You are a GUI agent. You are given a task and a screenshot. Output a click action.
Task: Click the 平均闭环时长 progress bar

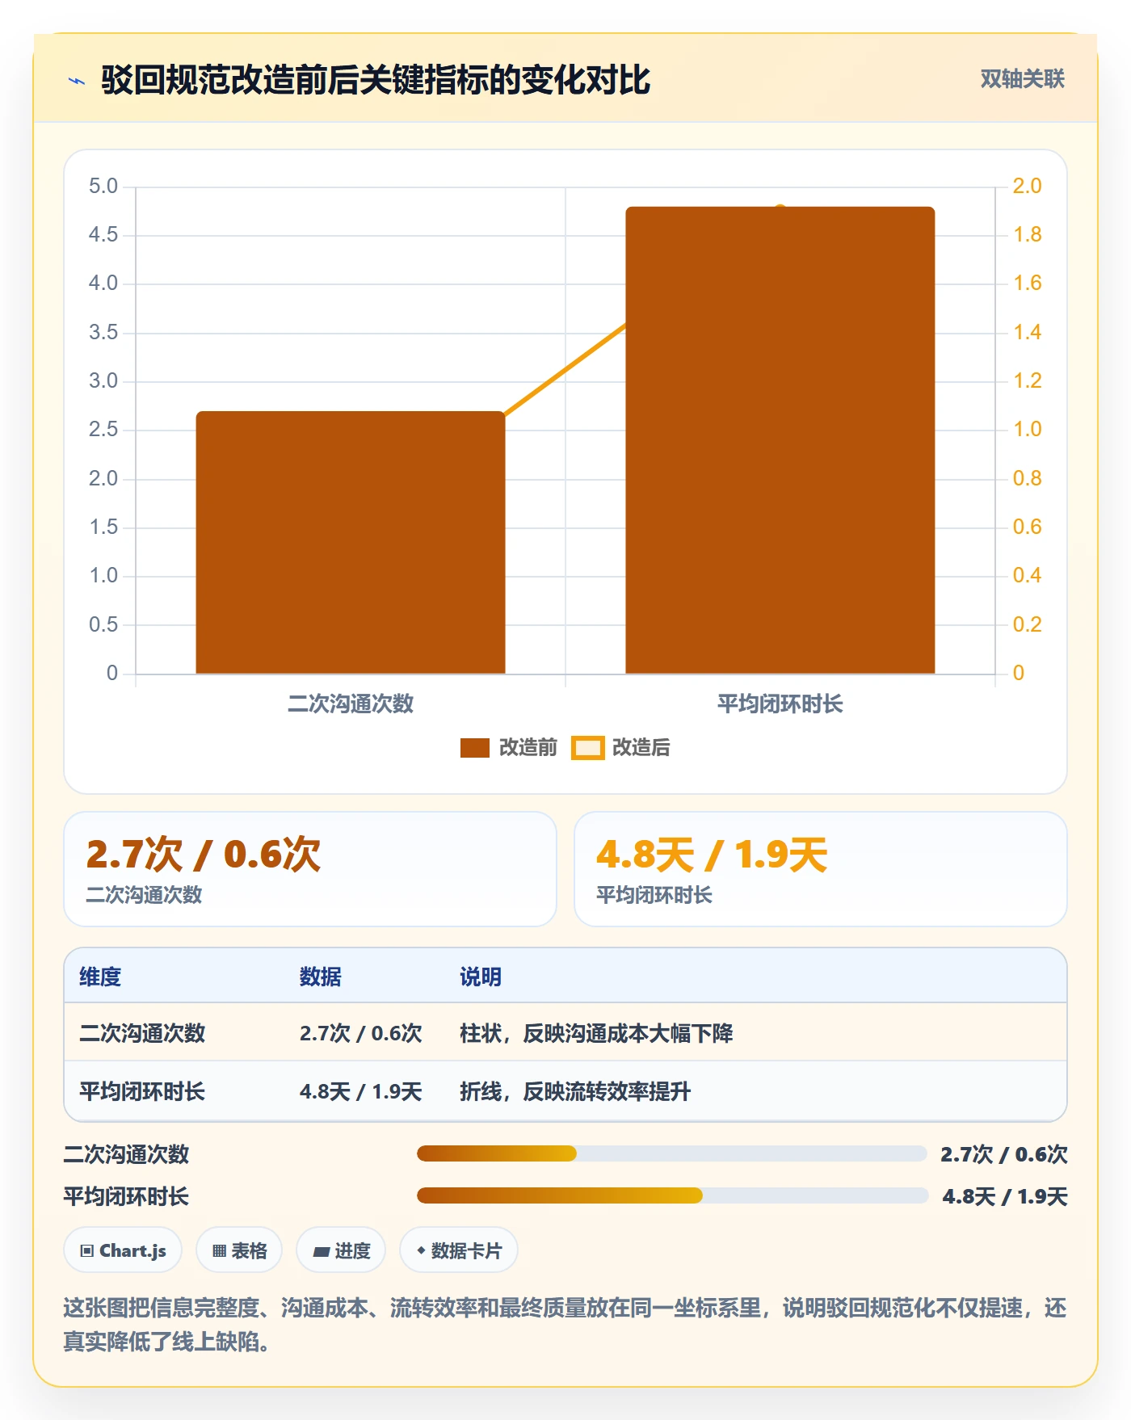tap(672, 1195)
